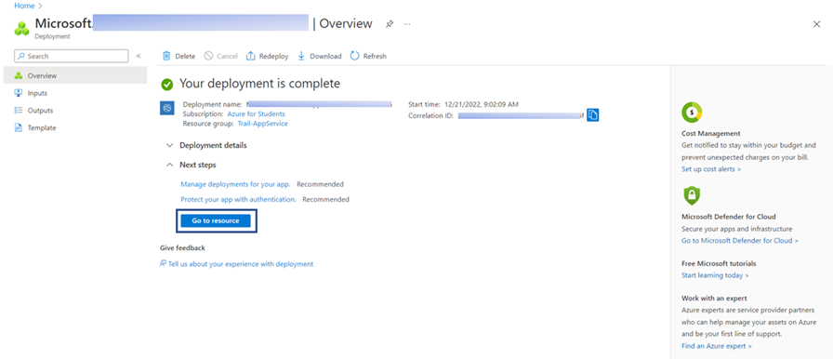Close the deployment blade
The height and width of the screenshot is (359, 833).
816,24
